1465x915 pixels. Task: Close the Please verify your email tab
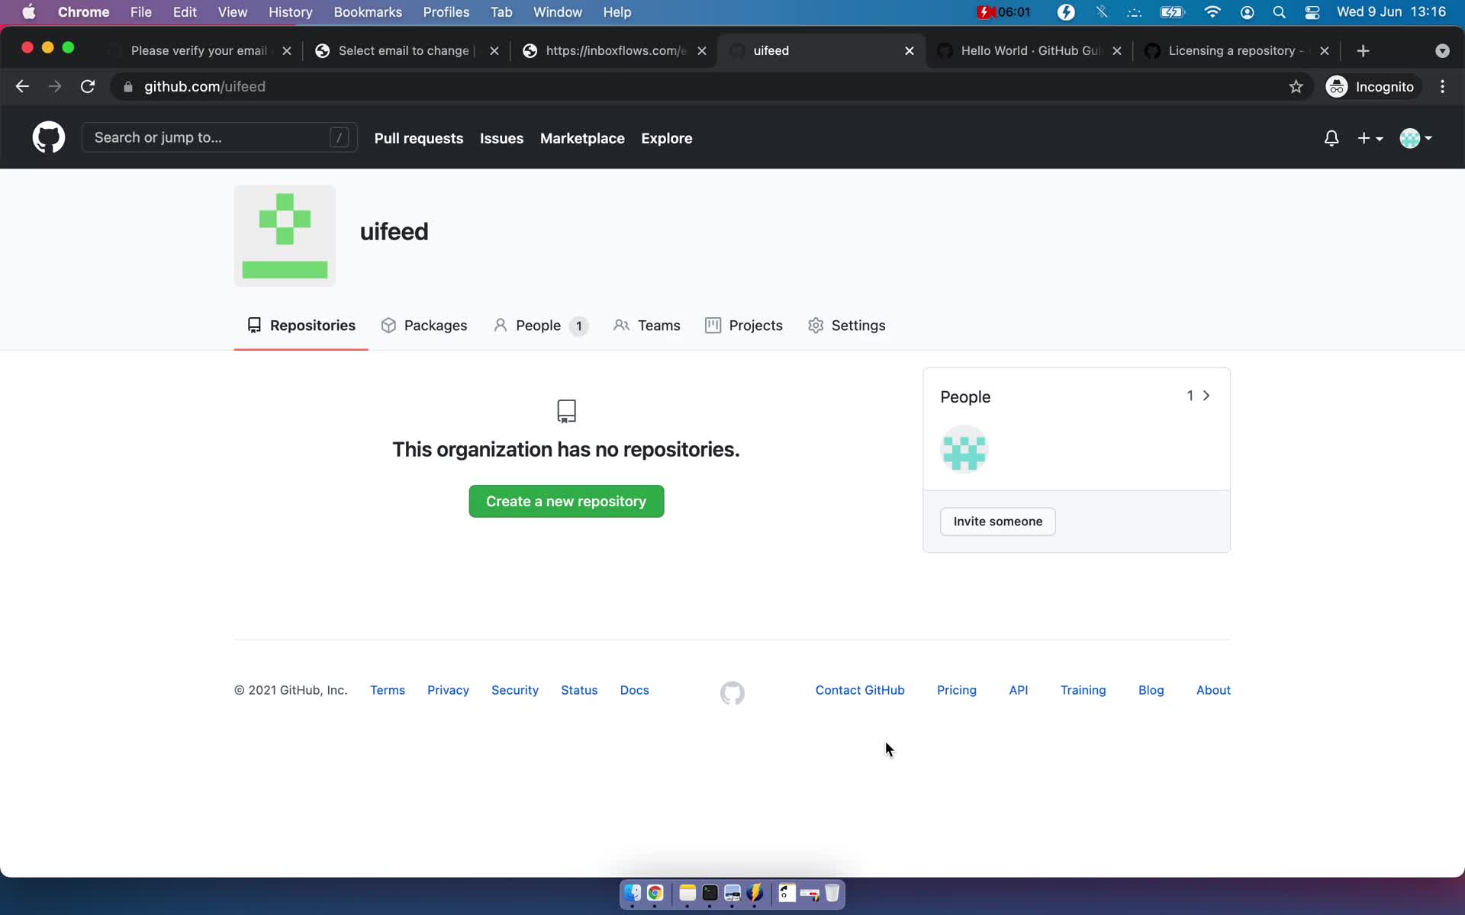tap(287, 51)
